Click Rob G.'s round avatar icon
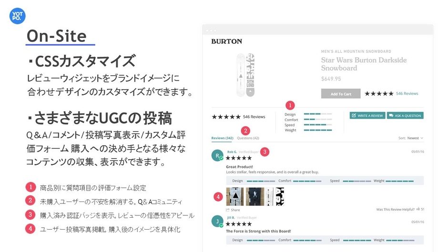448x252 pixels. 217,155
